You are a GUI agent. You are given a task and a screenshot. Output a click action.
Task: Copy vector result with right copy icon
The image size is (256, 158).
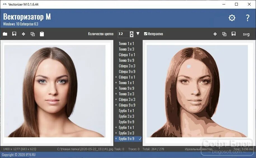point(224,34)
